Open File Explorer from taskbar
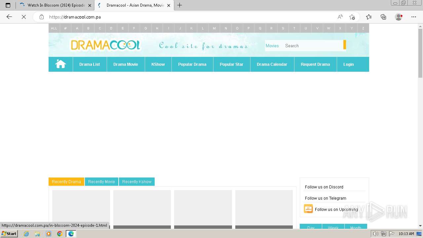 pyautogui.click(x=37, y=234)
